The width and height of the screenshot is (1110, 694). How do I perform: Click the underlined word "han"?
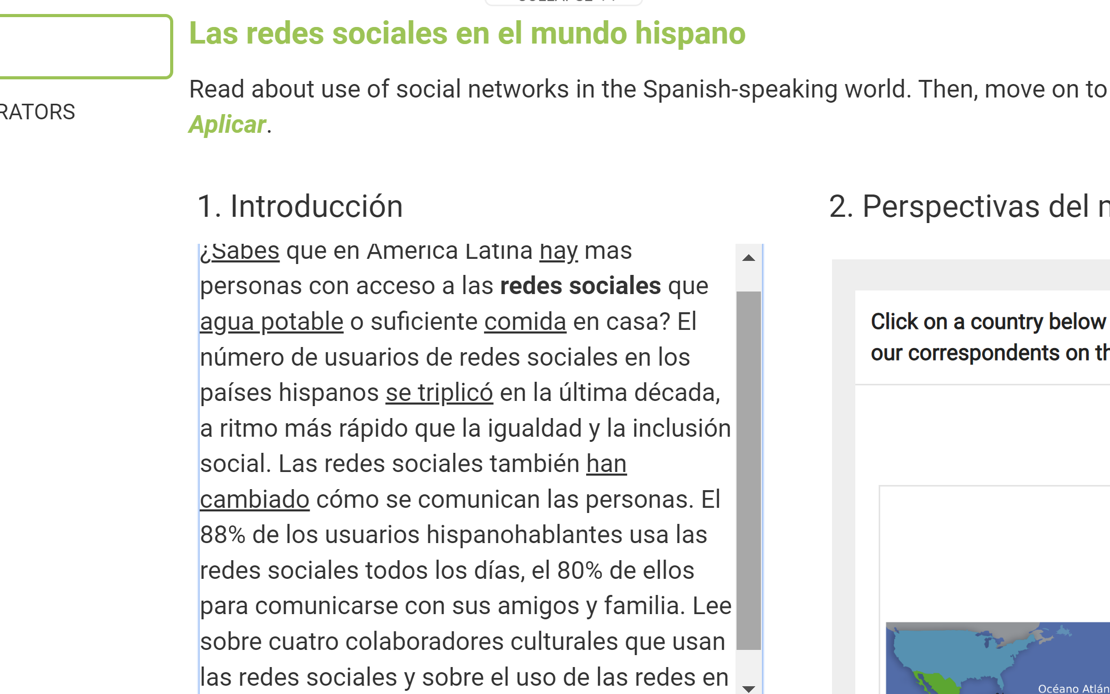pos(606,464)
